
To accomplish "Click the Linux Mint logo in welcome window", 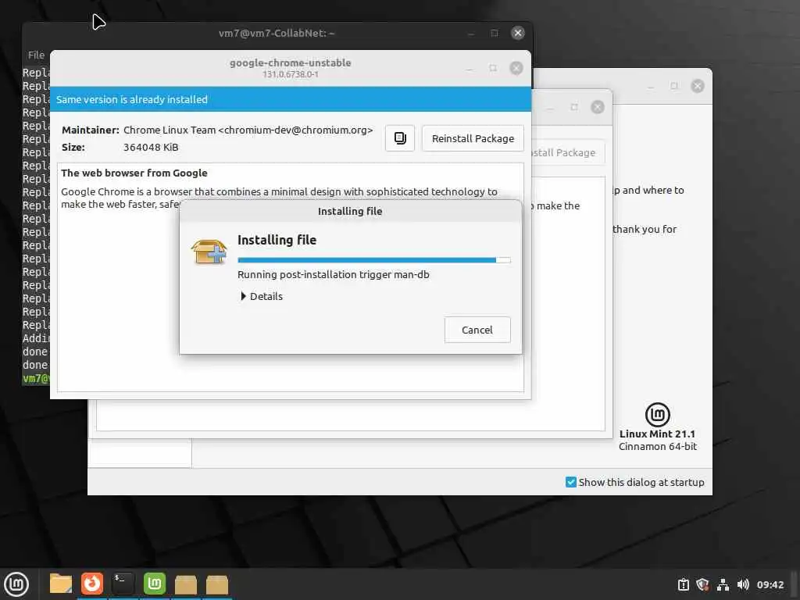I will 657,414.
